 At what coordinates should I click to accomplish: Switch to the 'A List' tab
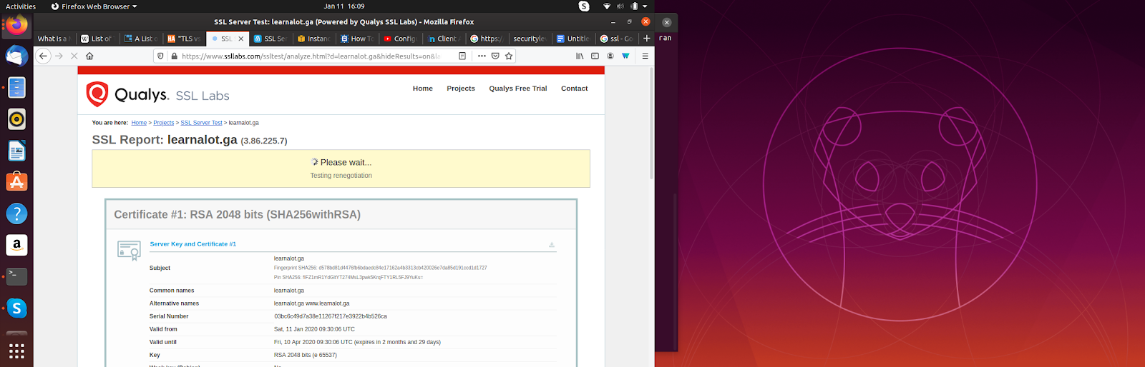pyautogui.click(x=141, y=39)
